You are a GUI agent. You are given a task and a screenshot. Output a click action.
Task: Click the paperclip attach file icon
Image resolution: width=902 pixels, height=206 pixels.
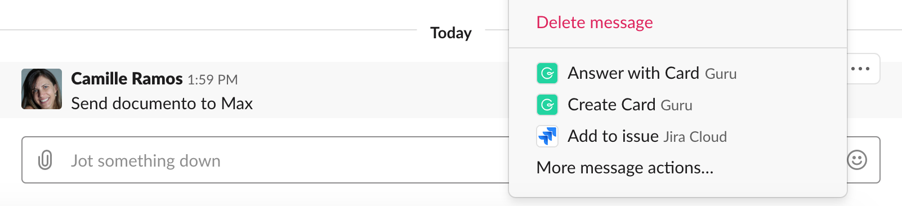(45, 160)
